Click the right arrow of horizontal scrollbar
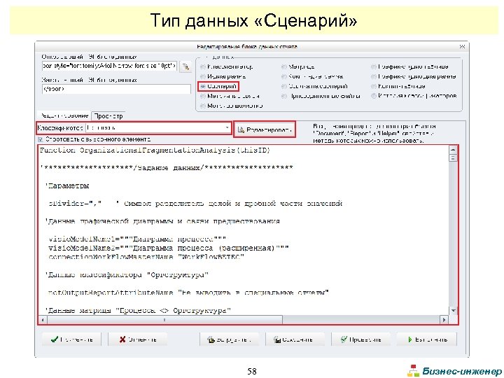Screen dimensions: 504x378 444,320
